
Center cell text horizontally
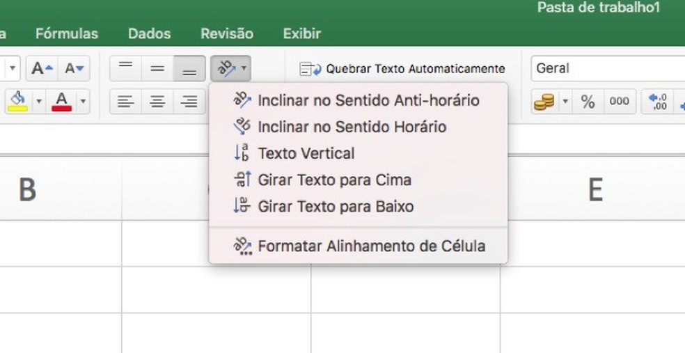click(157, 102)
